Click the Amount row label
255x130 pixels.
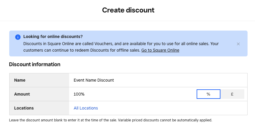22,94
